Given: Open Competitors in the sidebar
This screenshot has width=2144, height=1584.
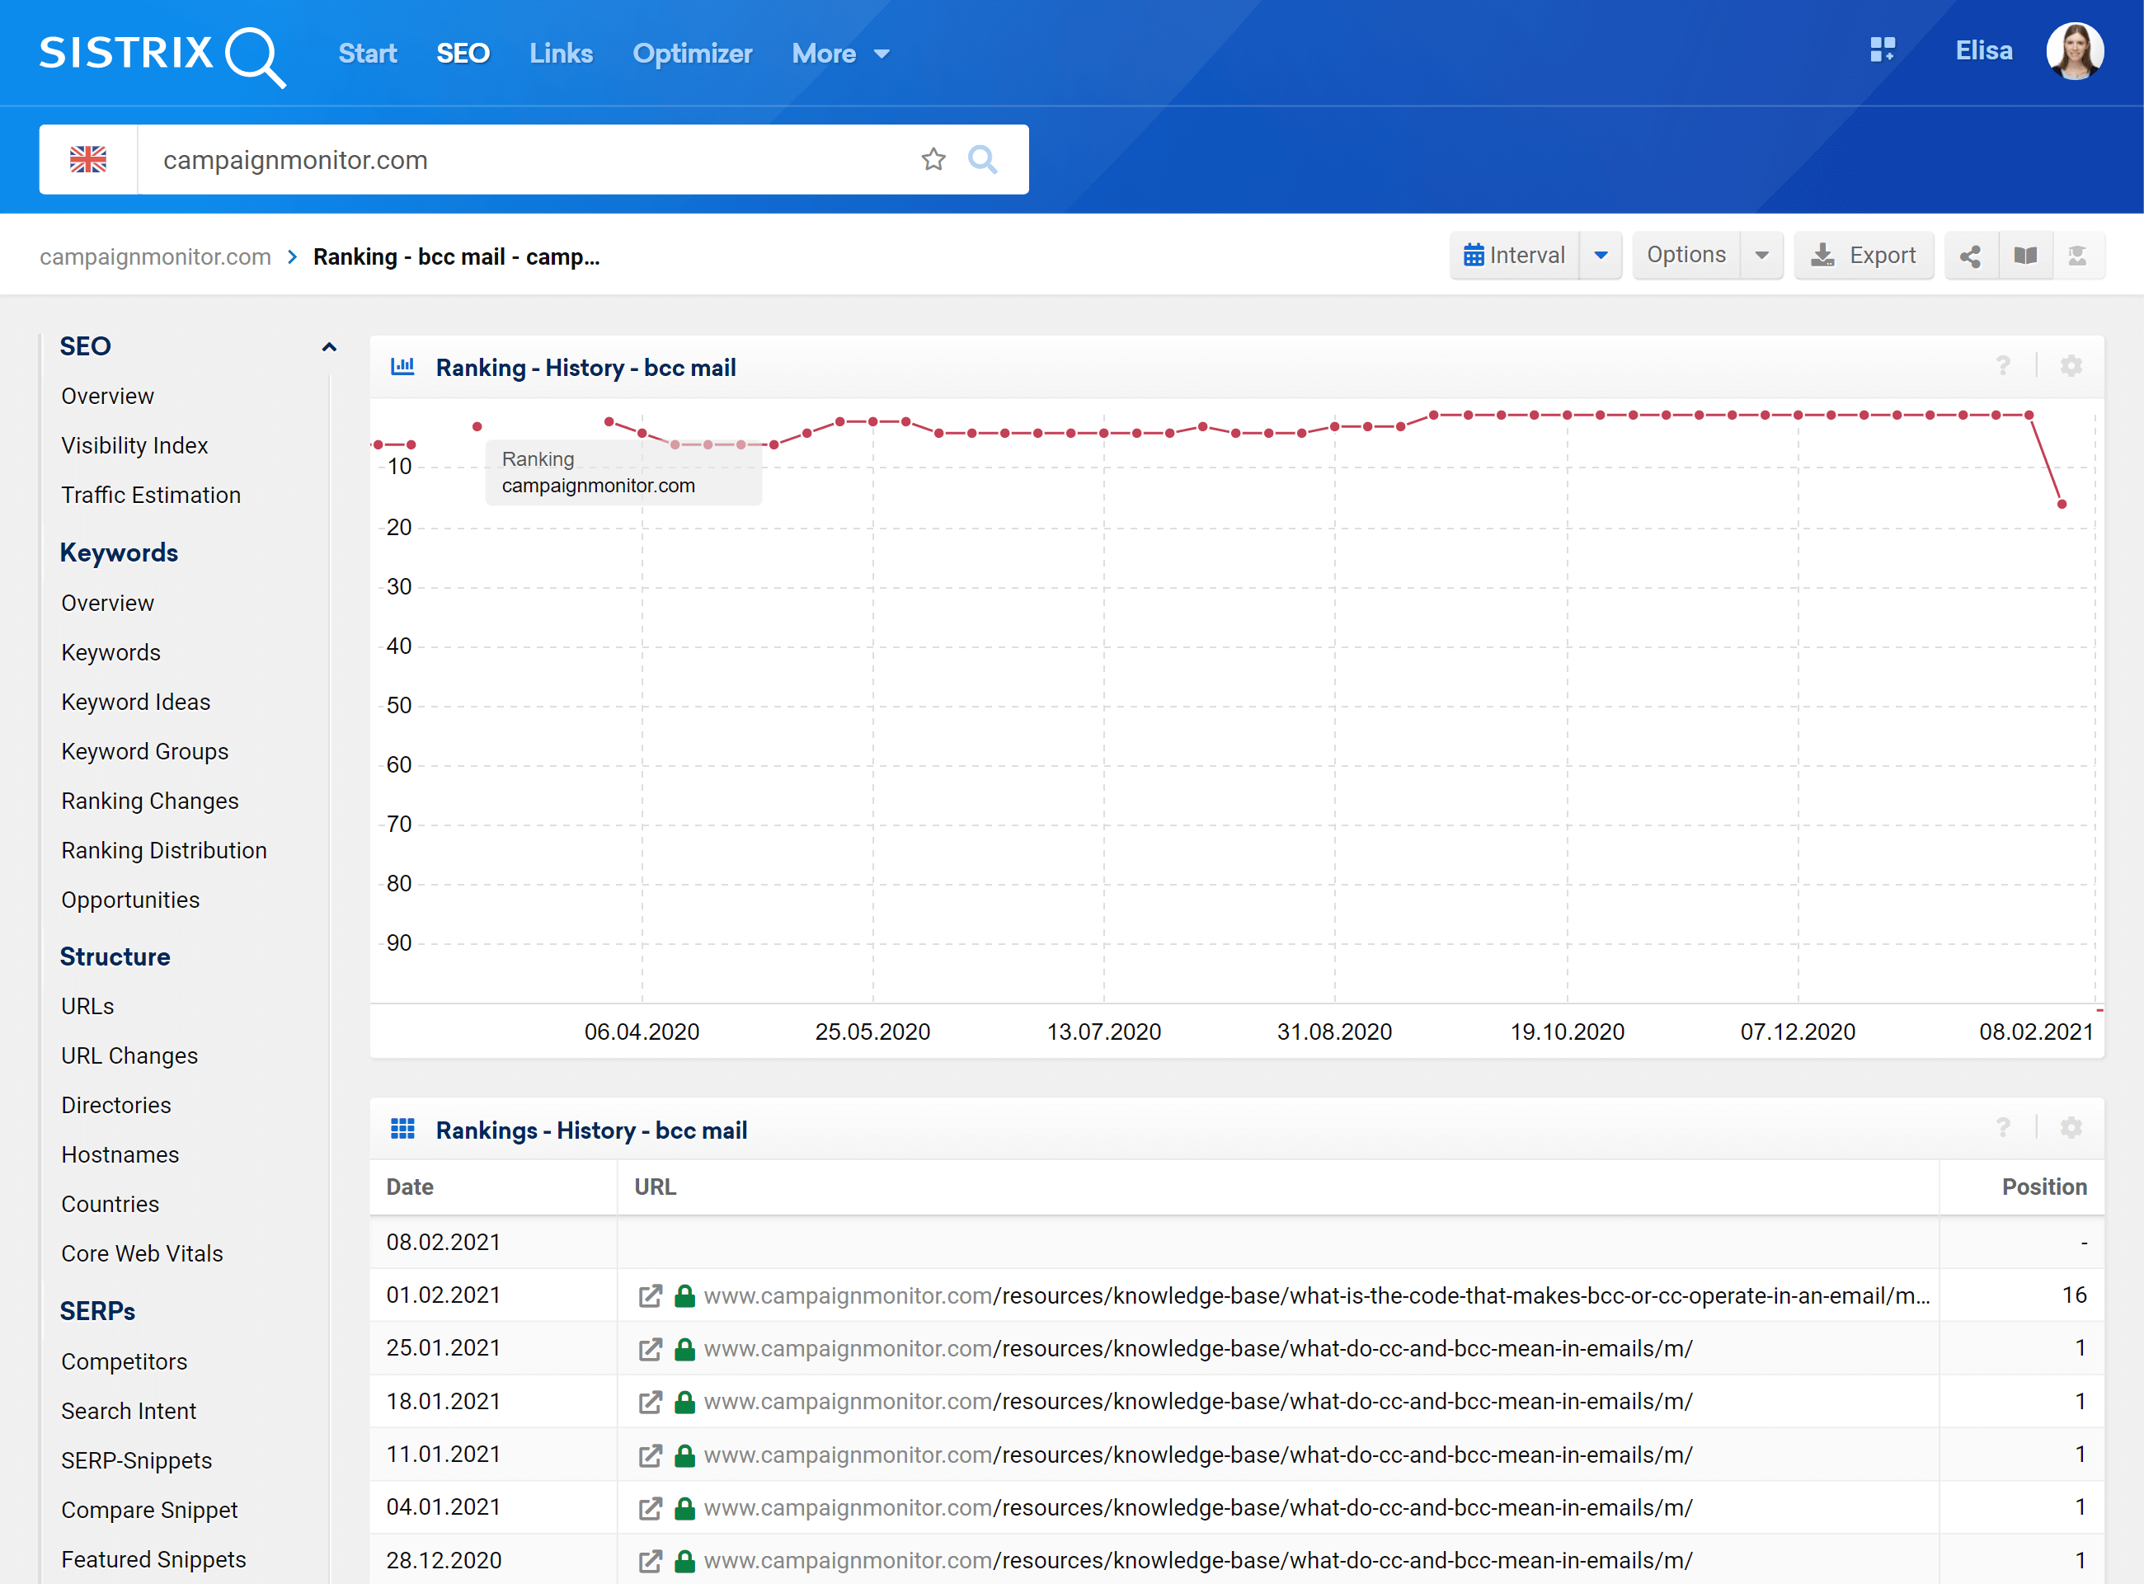Looking at the screenshot, I should pos(124,1361).
